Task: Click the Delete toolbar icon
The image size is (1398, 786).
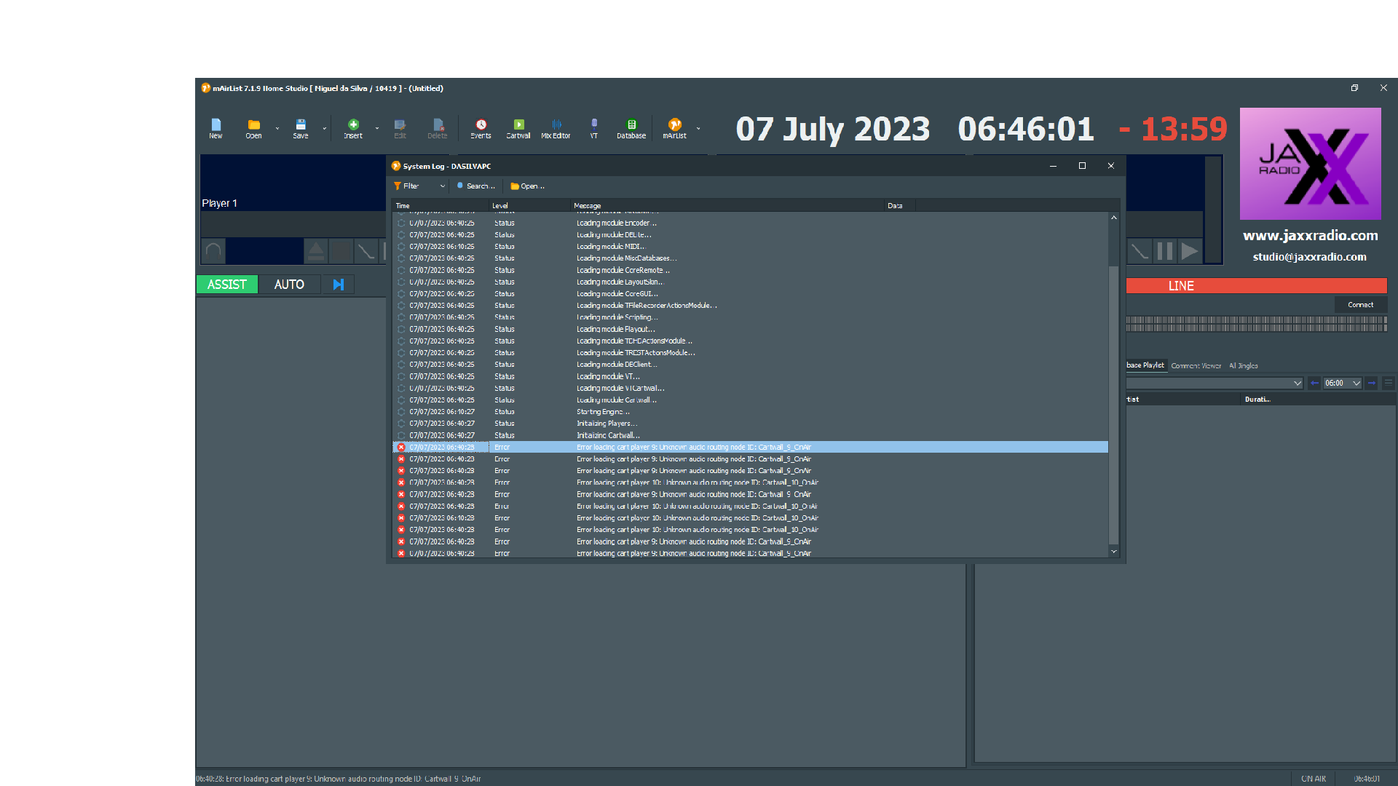Action: point(438,128)
